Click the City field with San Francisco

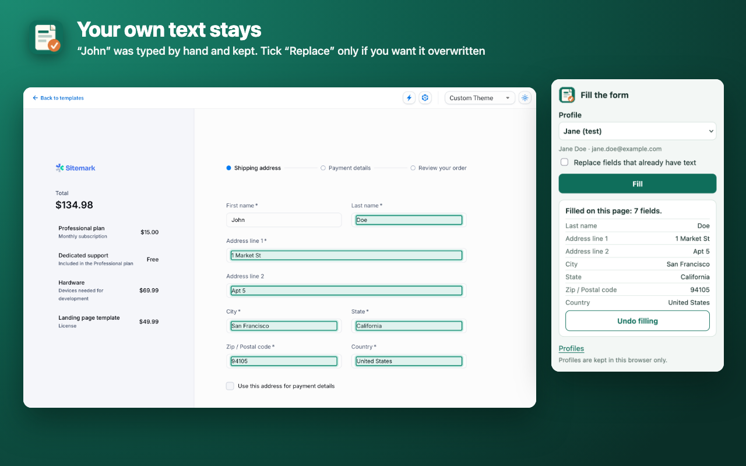tap(284, 326)
